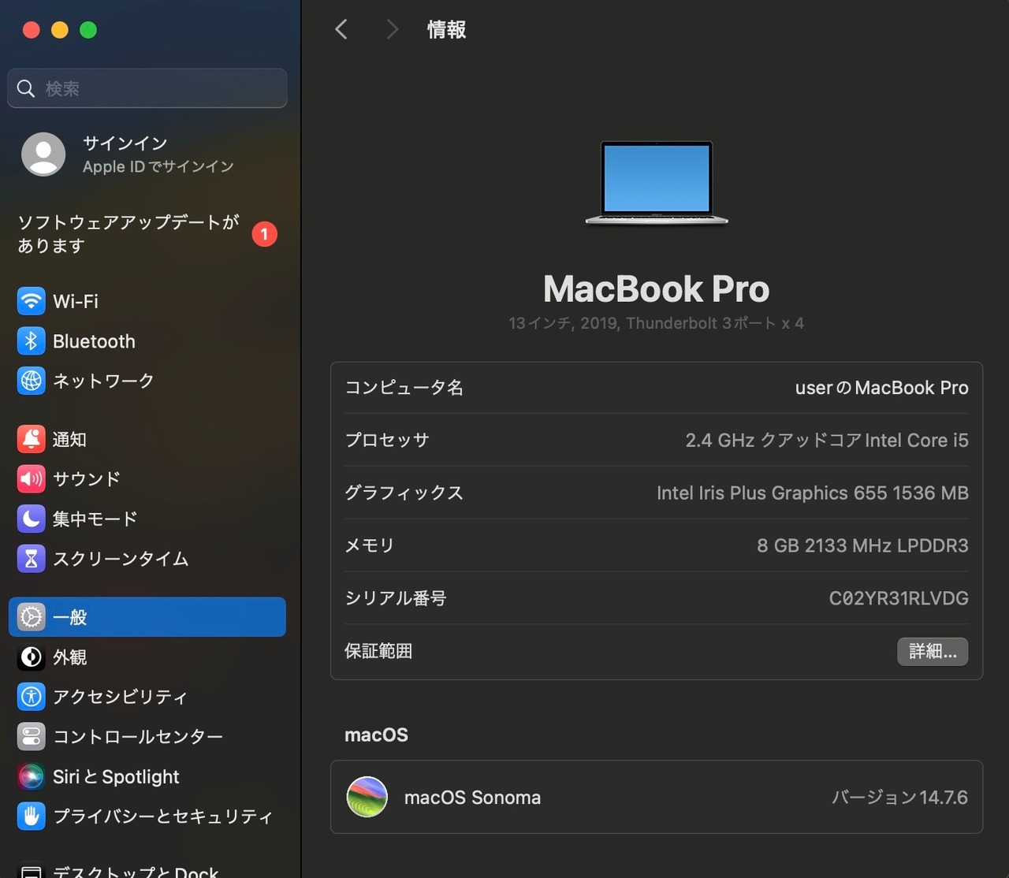1009x878 pixels.
Task: Open コントロールセンター settings pane
Action: point(147,736)
